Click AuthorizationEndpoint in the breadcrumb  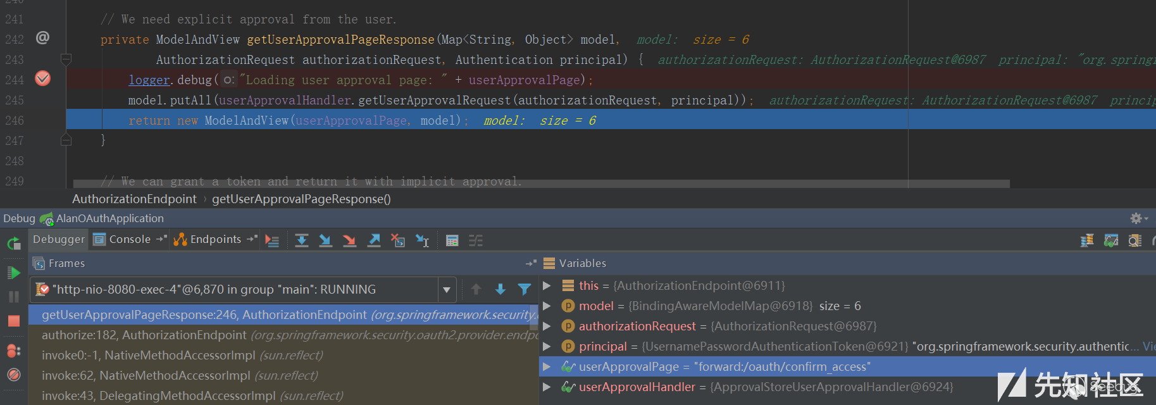coord(134,199)
